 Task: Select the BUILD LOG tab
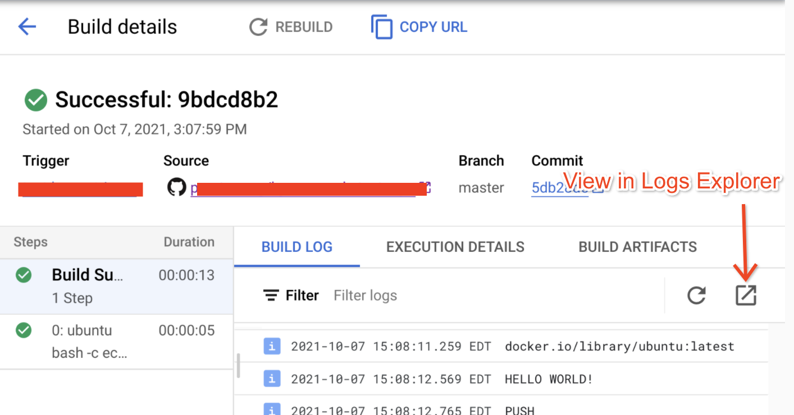coord(296,247)
